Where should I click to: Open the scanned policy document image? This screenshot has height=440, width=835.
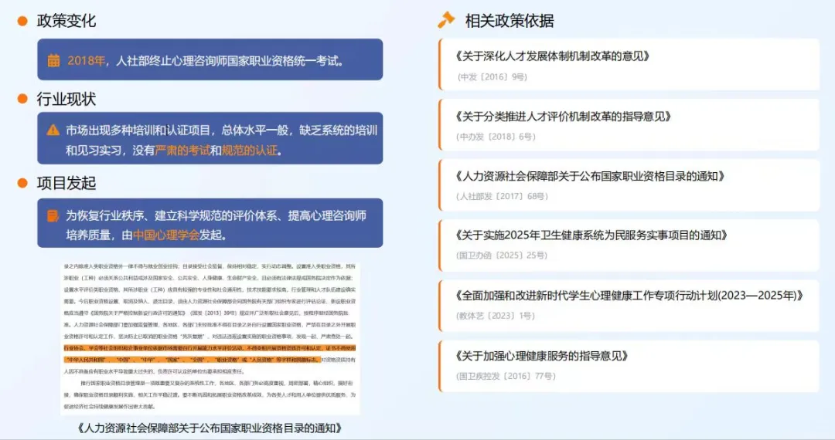[210, 337]
